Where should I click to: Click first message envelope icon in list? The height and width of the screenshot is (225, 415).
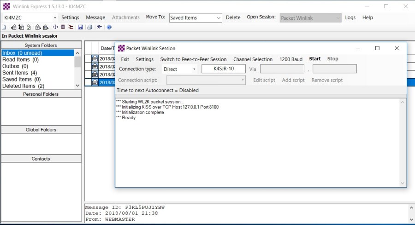95,58
